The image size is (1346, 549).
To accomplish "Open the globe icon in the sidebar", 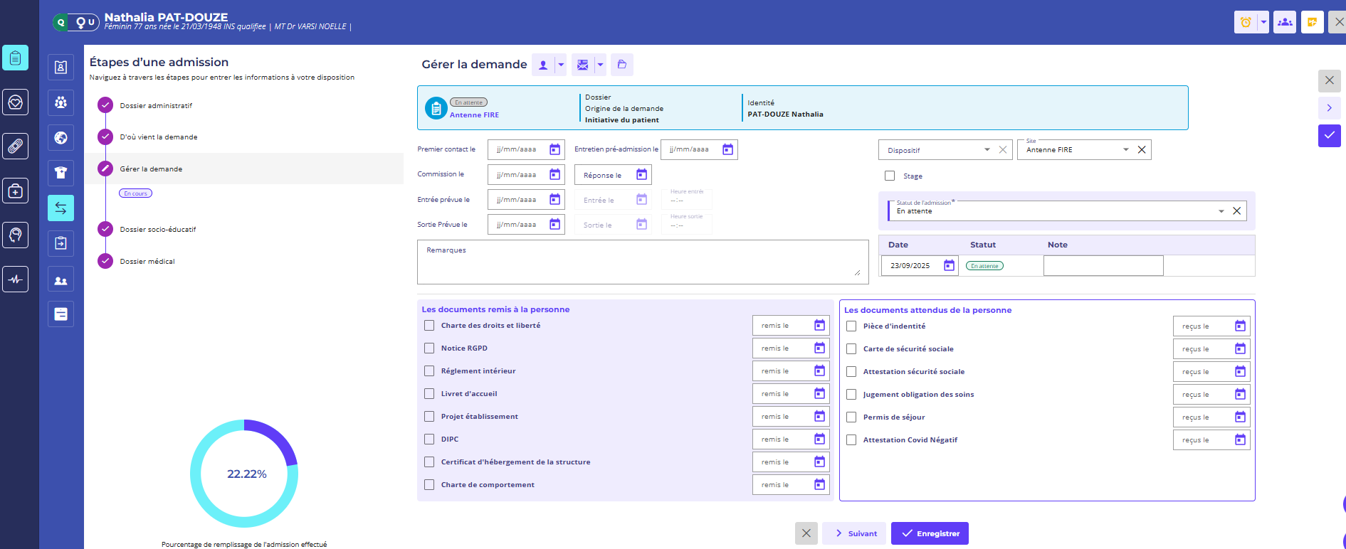I will [61, 138].
